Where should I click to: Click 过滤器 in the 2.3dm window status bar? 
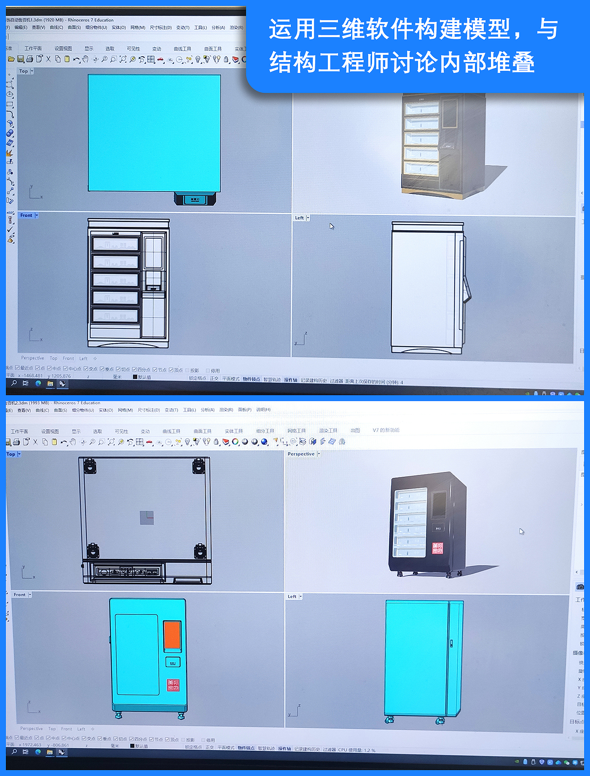(330, 749)
